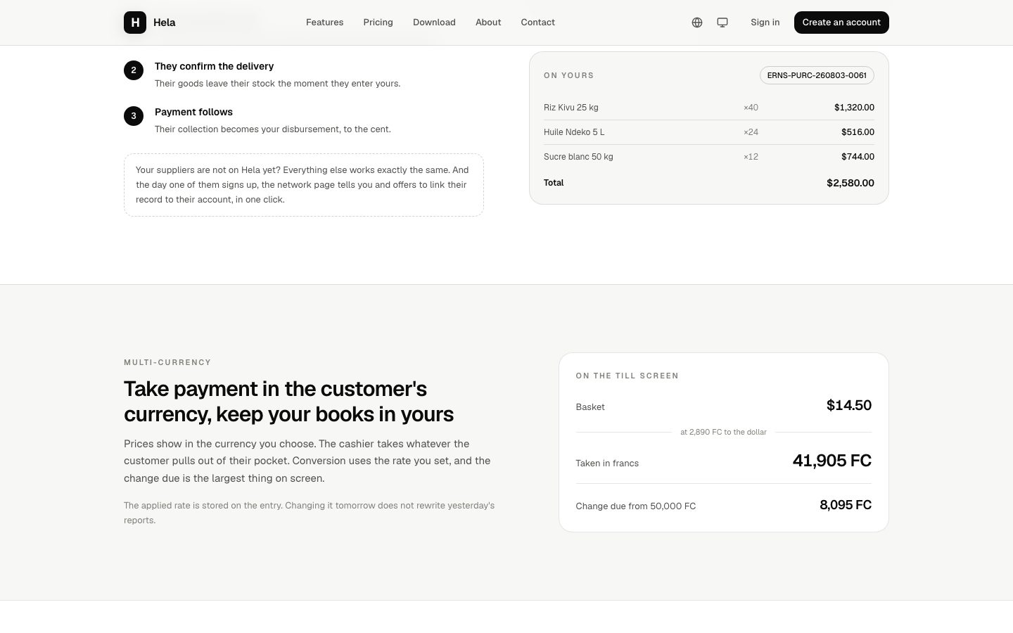This screenshot has height=633, width=1013.
Task: Open the language globe icon
Action: 697,23
